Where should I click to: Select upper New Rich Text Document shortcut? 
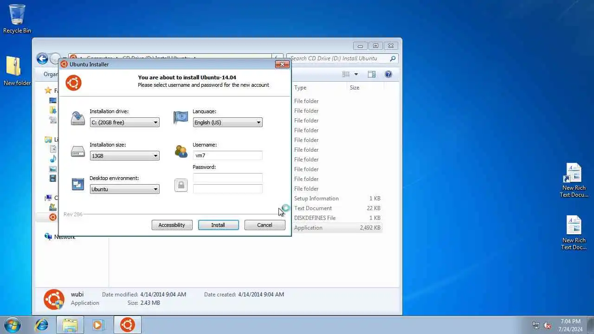pos(574,180)
